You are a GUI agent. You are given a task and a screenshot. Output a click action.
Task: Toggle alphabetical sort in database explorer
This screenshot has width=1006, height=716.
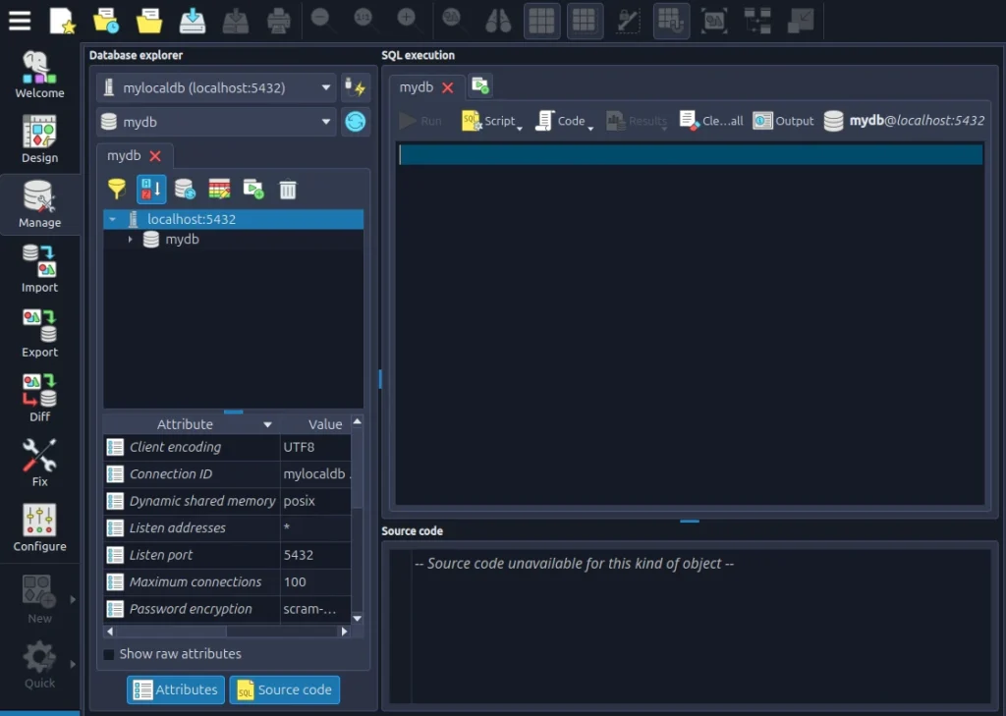point(151,190)
